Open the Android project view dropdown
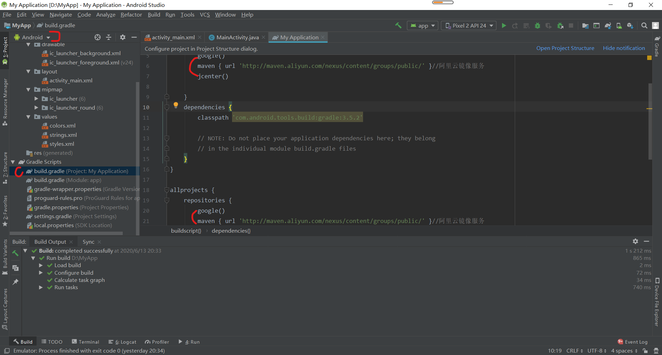Screen dimensions: 662x355 click(32, 37)
